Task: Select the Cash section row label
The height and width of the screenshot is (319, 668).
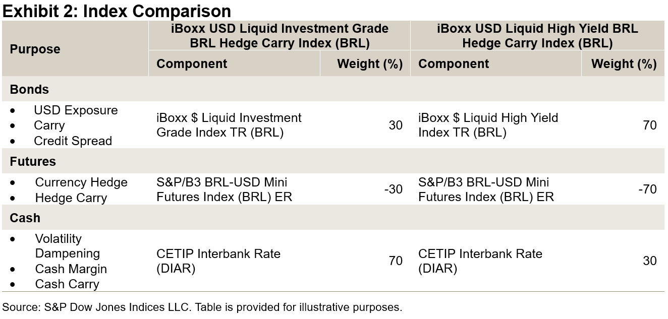Action: (25, 218)
